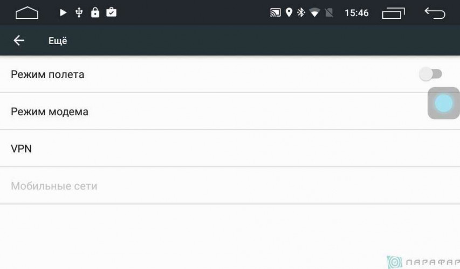460x269 pixels.
Task: Open recent apps with the overview icon
Action: pyautogui.click(x=393, y=12)
